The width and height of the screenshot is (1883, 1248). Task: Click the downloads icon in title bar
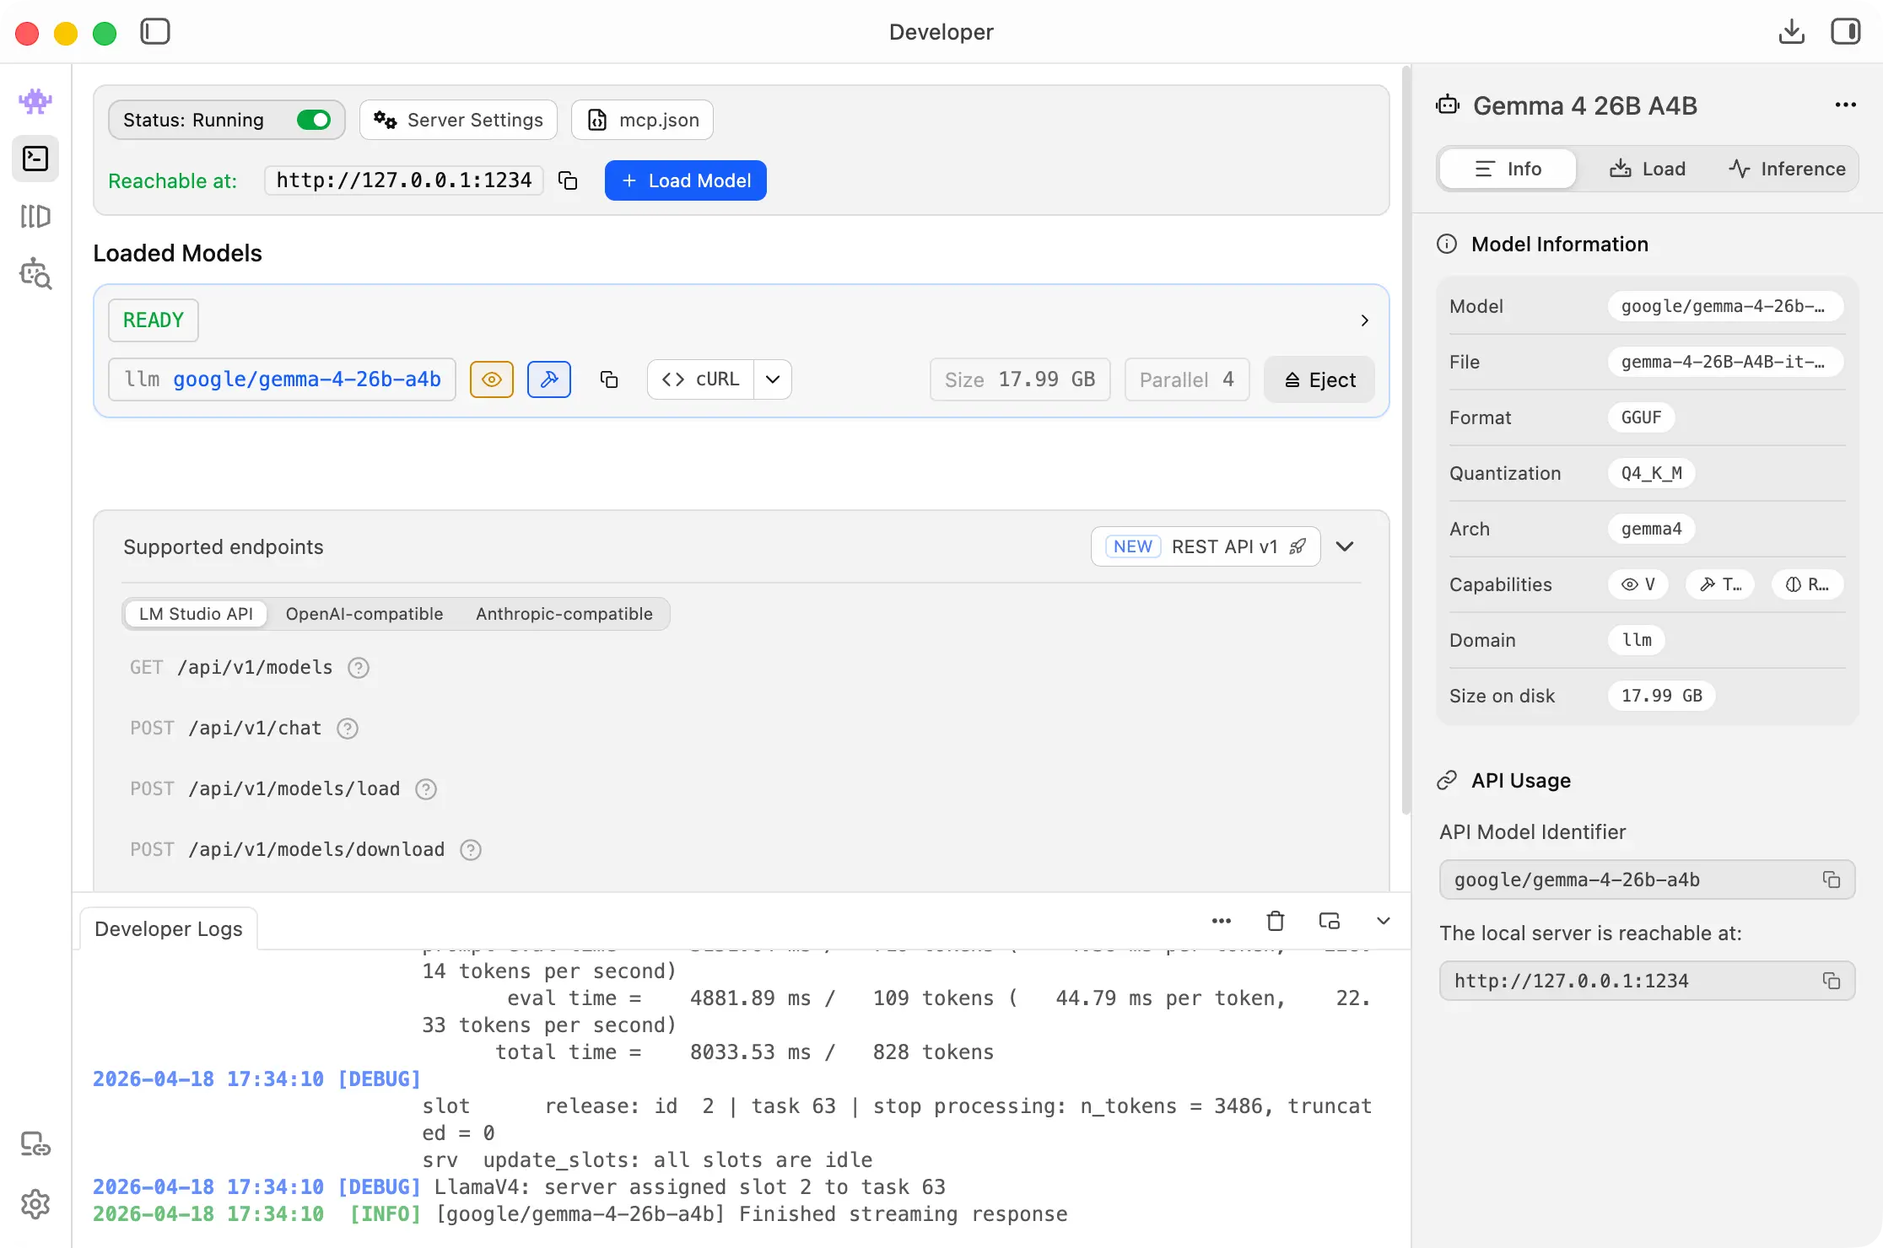[1791, 32]
